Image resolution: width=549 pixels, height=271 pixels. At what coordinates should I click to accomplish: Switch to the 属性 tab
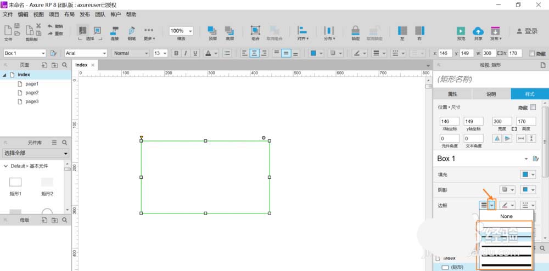(452, 94)
